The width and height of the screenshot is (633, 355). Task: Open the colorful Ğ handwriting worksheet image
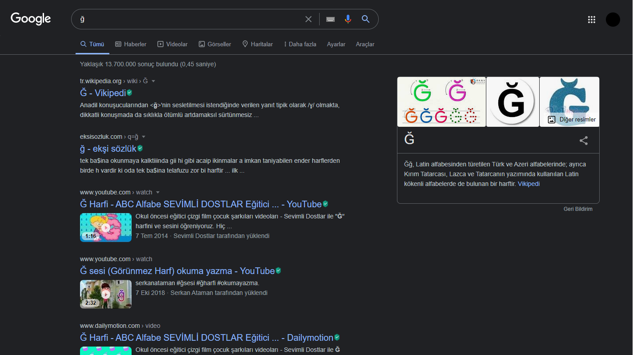pos(441,102)
